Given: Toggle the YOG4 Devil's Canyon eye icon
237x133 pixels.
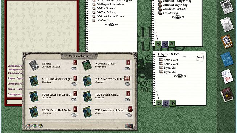Looking at the screenshot, I should point(127,100).
